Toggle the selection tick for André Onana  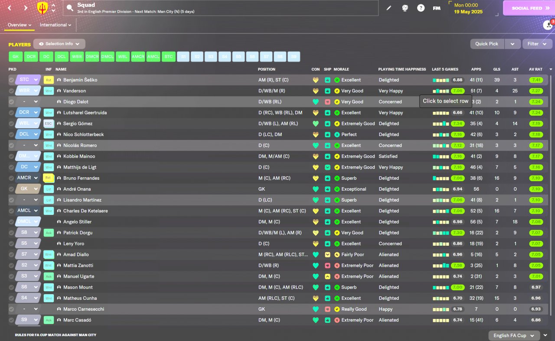click(x=11, y=189)
